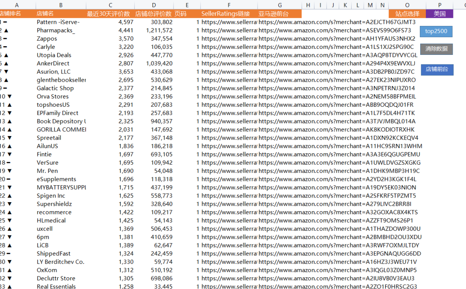Image resolution: width=466 pixels, height=289 pixels.
Task: Open Amazon link for merchant A294P4X9EWVXLJ
Action: [337, 64]
